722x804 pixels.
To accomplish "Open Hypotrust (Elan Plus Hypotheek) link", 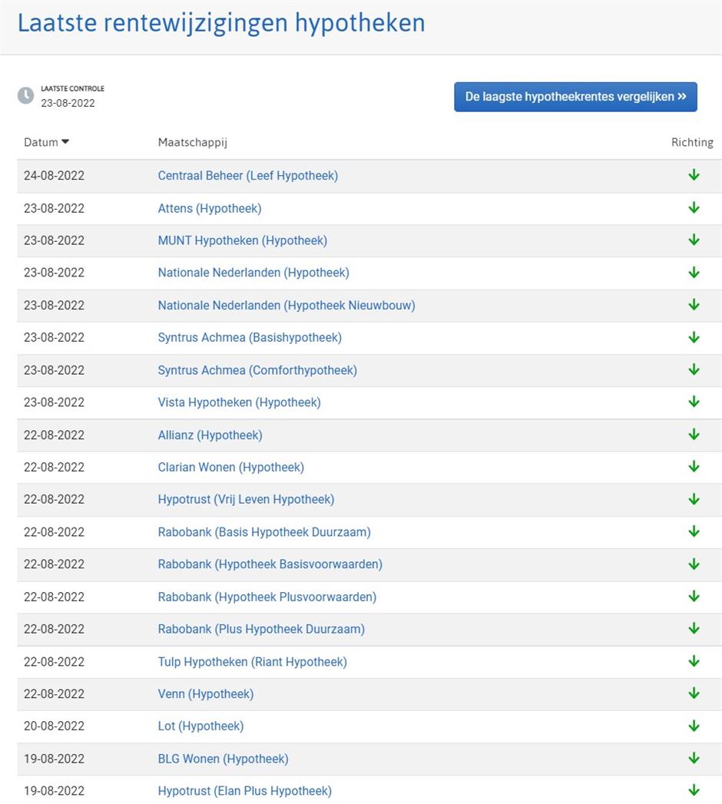I will (x=244, y=791).
